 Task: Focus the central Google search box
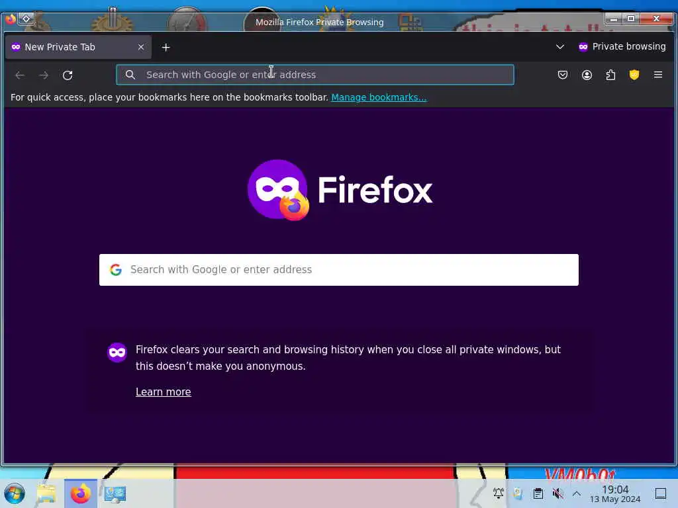pyautogui.click(x=339, y=270)
